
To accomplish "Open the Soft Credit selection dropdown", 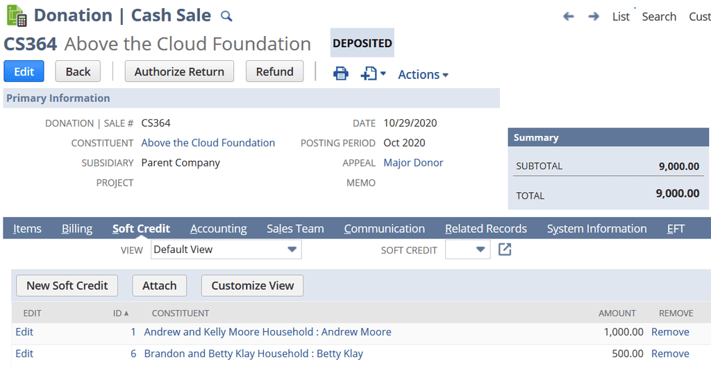I will (467, 250).
